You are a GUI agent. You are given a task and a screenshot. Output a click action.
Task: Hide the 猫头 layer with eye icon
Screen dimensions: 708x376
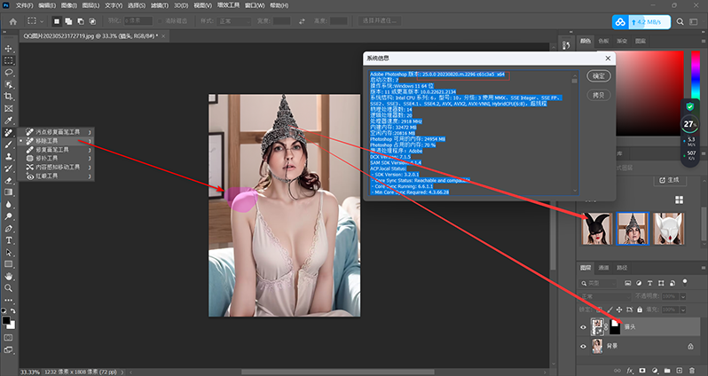click(x=583, y=327)
